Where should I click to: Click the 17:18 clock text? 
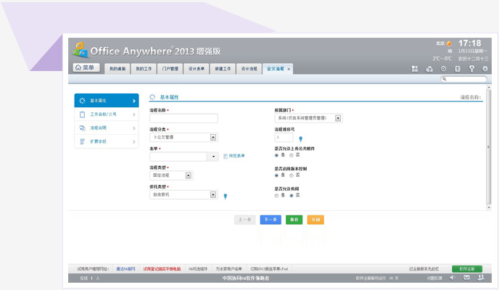(470, 43)
